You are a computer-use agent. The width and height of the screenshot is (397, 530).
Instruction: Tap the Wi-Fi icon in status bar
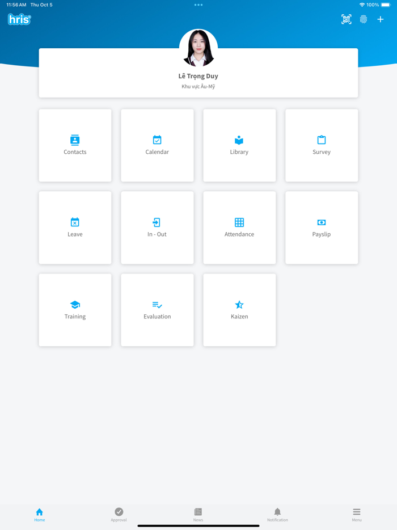pos(362,5)
